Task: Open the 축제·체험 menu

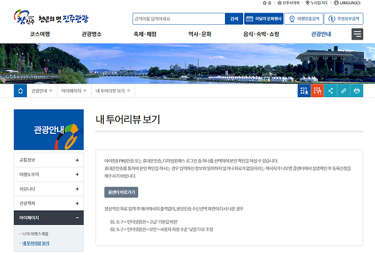Action: (145, 34)
